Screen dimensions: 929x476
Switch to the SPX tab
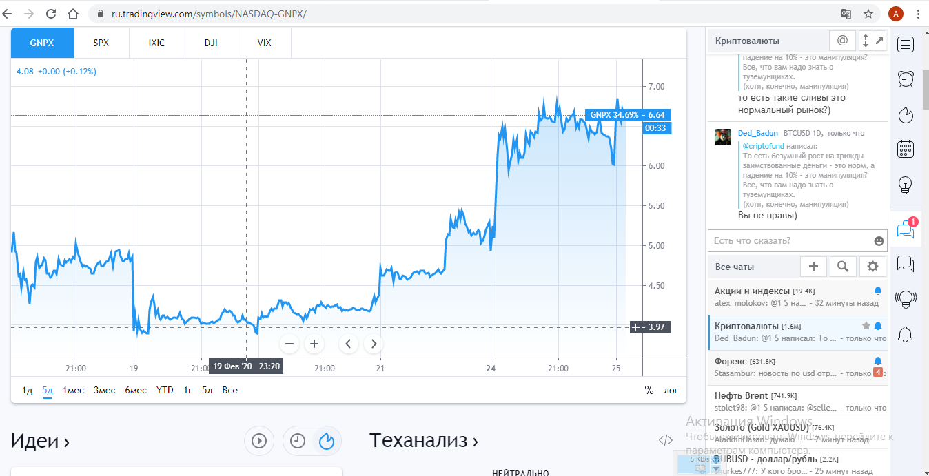click(x=101, y=43)
